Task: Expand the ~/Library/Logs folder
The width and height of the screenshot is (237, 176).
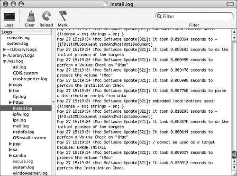Action: pos(4,50)
